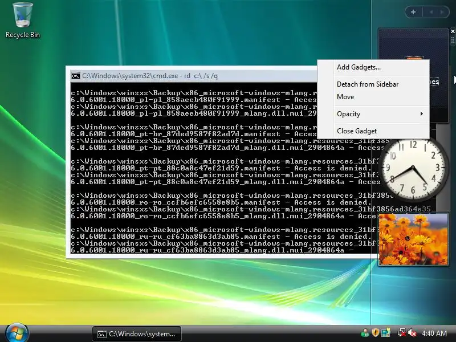The width and height of the screenshot is (456, 342).
Task: Click the gadget drag handle below X
Action: tap(453, 40)
